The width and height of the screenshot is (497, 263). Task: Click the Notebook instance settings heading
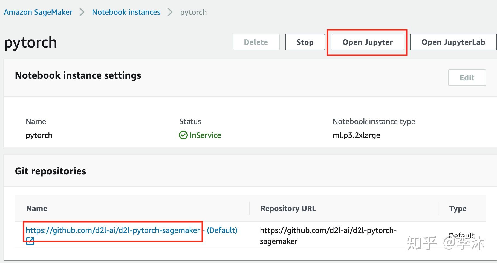(78, 75)
